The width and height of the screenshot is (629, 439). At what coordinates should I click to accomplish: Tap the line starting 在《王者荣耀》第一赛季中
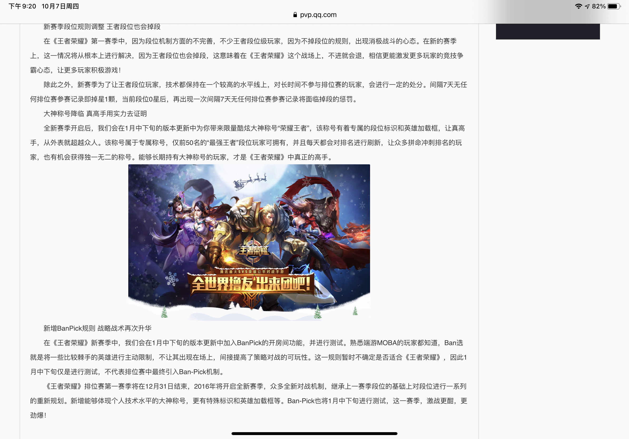point(250,41)
